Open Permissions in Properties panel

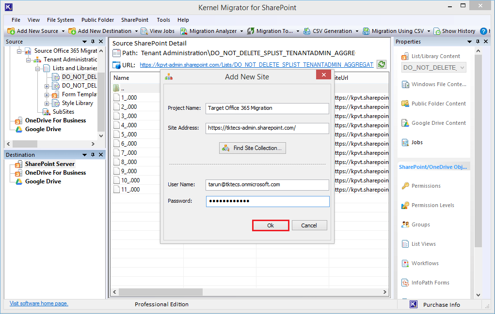(x=421, y=186)
